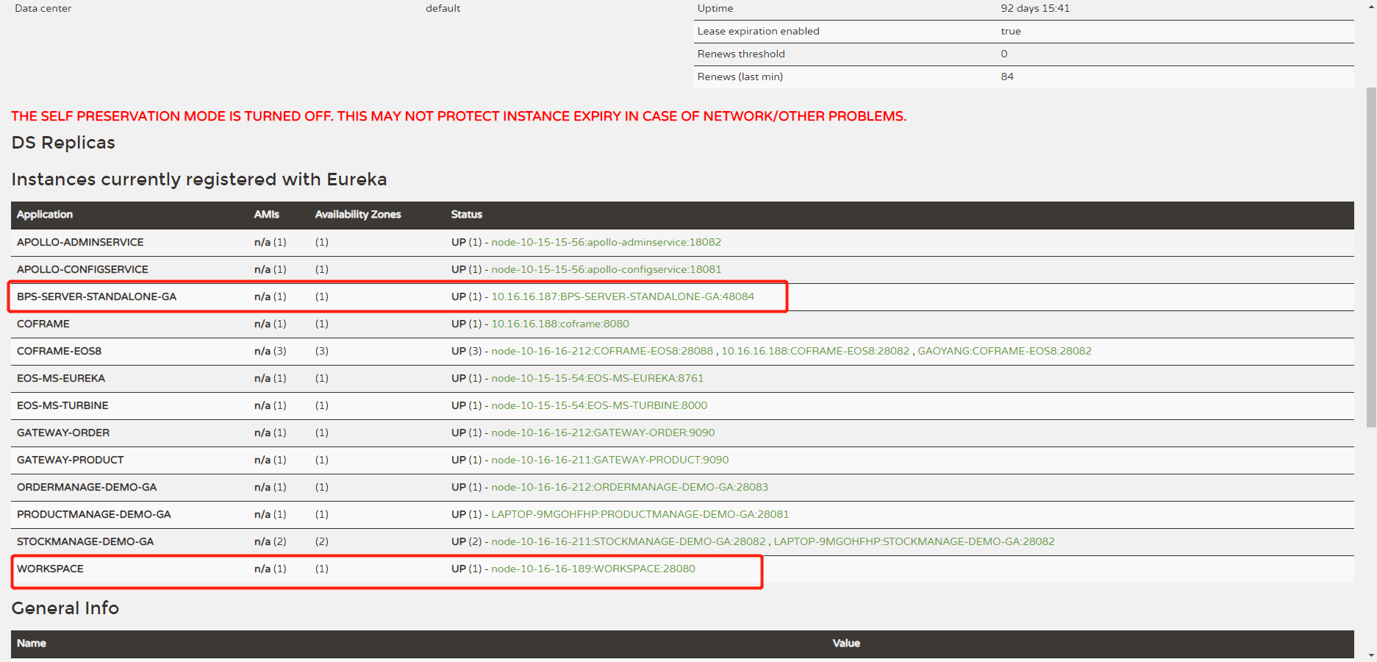Click the Status column header
Screen dimensions: 1377x662
pos(467,214)
